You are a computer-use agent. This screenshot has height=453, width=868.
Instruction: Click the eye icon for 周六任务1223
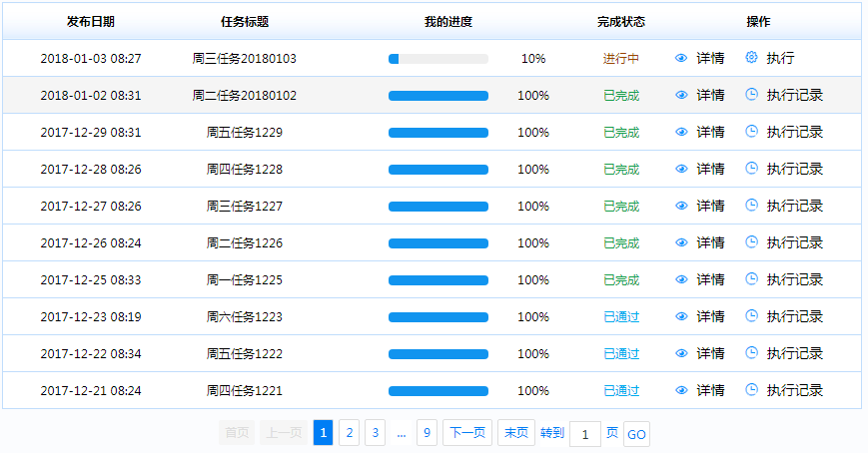pos(682,316)
